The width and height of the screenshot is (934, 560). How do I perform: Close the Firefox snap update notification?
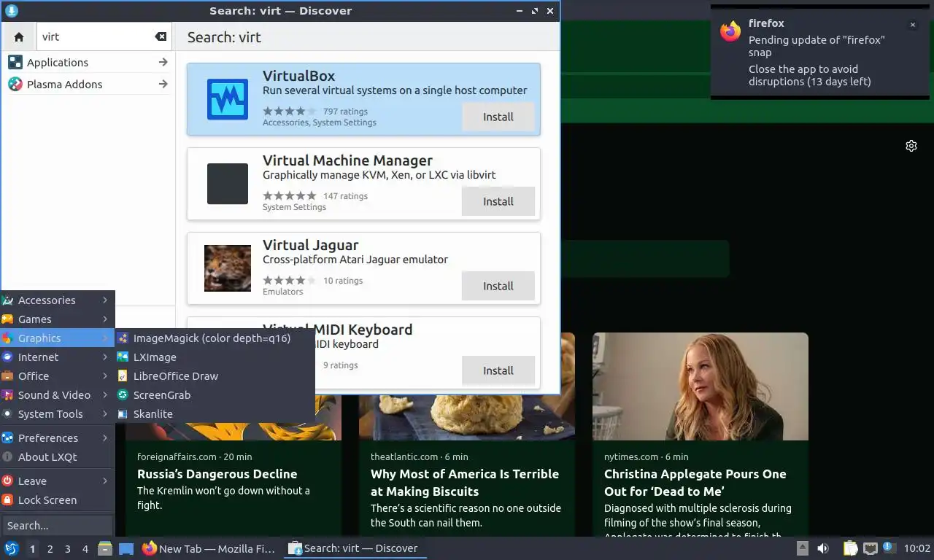912,25
